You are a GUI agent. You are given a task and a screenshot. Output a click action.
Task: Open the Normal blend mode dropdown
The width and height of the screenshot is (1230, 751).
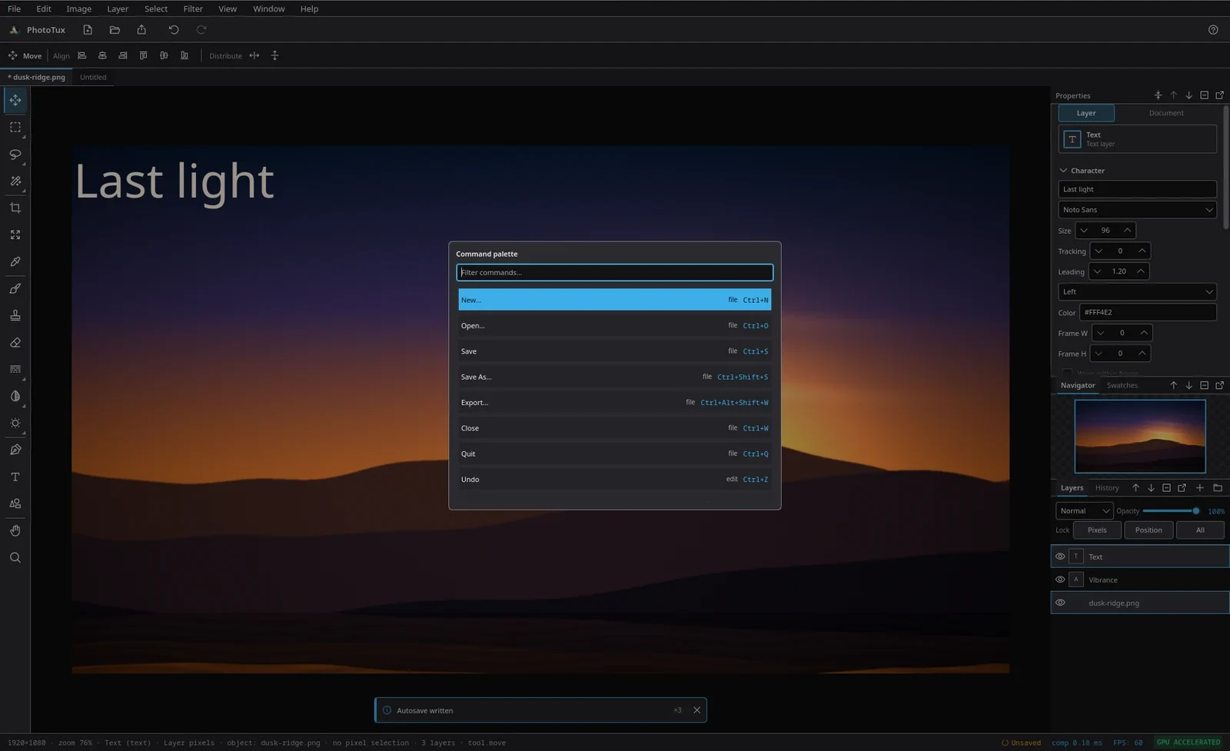(x=1084, y=510)
